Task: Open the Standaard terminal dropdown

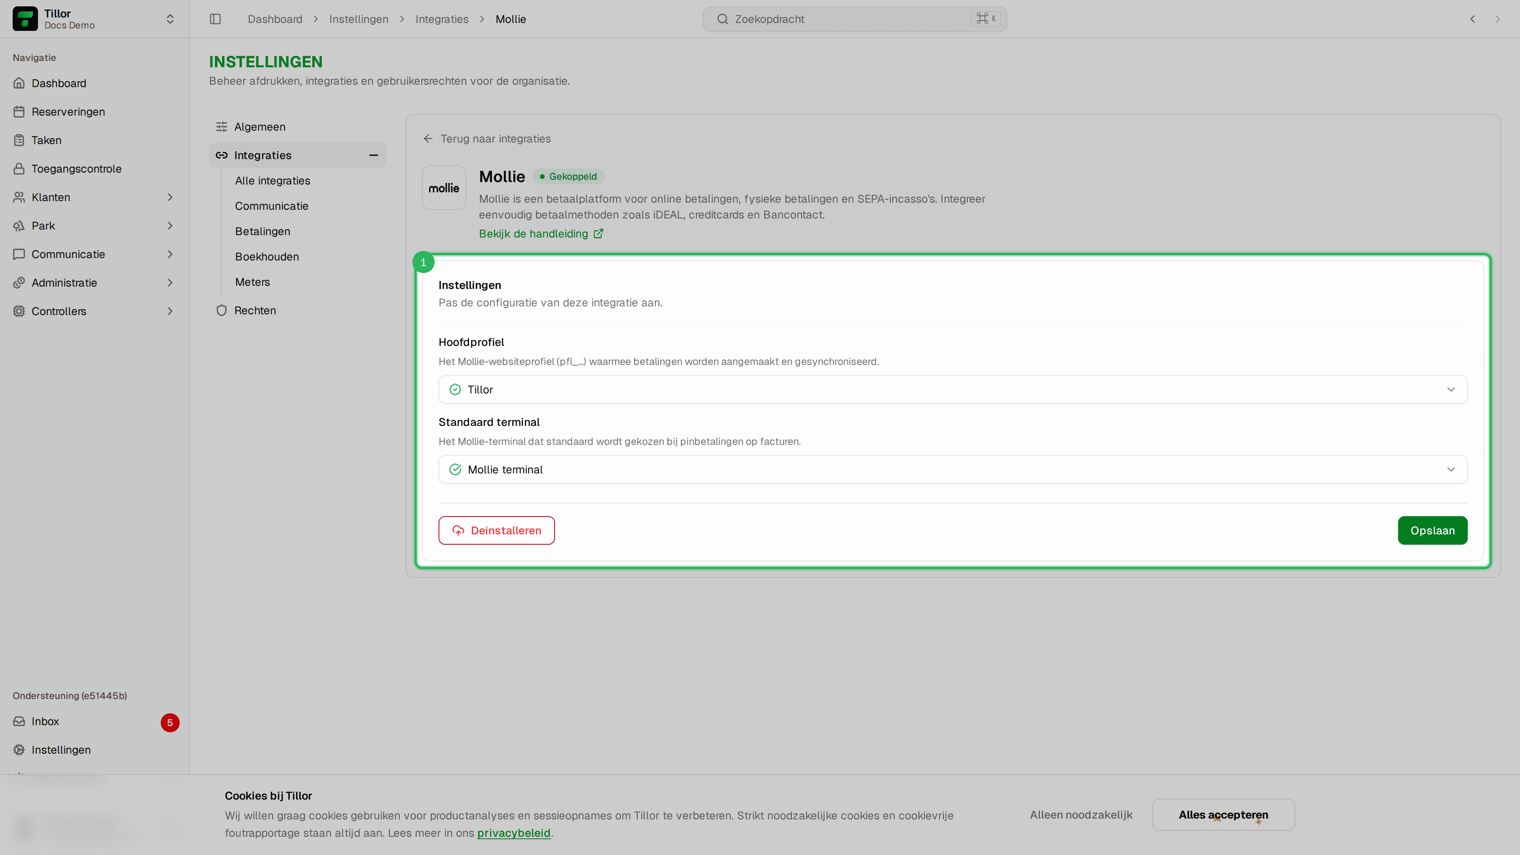Action: pyautogui.click(x=952, y=470)
